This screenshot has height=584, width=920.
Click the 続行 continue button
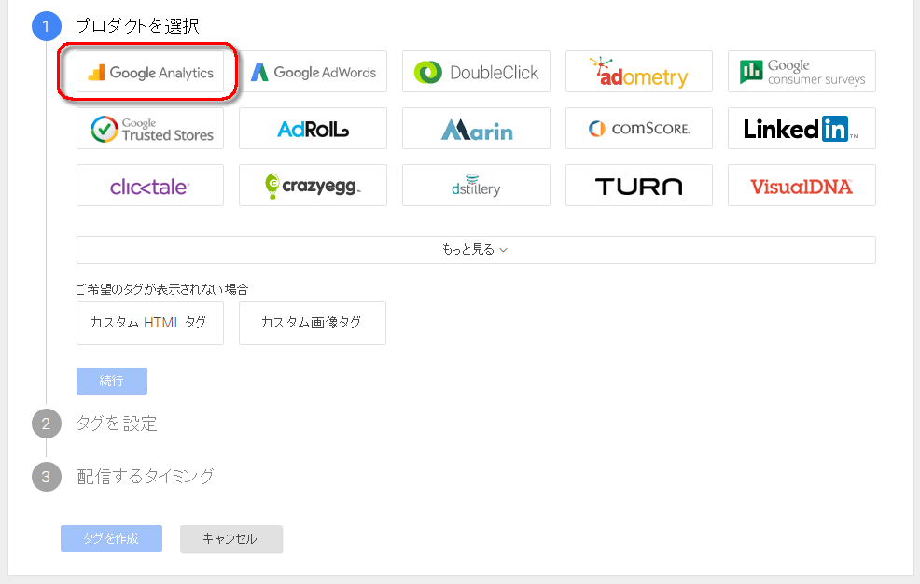[x=111, y=382]
